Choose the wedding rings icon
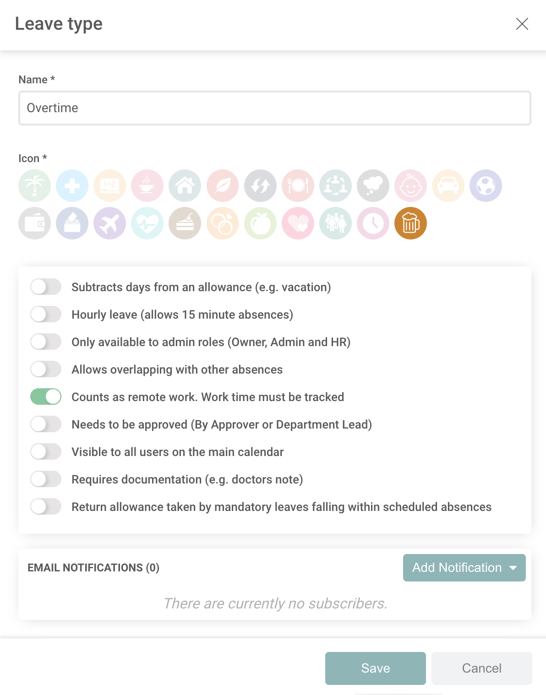 pos(223,223)
